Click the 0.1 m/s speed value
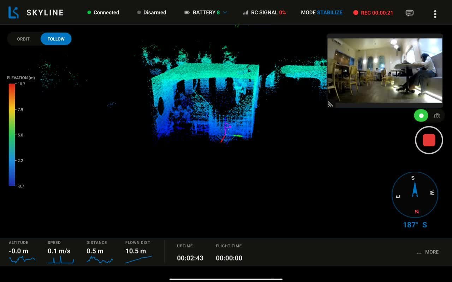Viewport: 452px width, 282px height. coord(59,251)
